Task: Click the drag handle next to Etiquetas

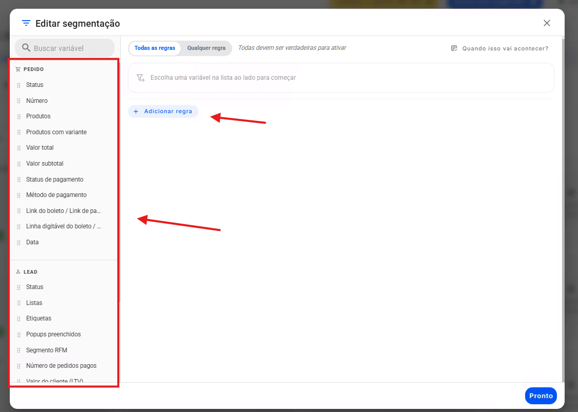Action: 19,318
